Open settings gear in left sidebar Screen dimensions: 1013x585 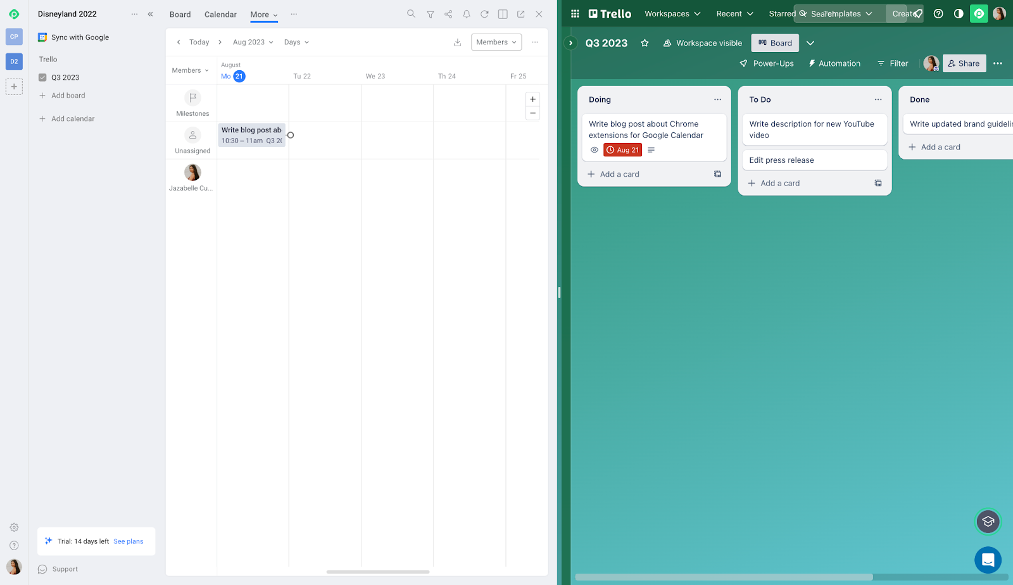[14, 527]
